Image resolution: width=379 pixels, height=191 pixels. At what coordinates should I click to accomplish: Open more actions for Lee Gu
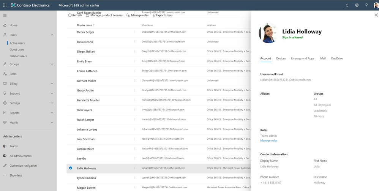click(135, 158)
